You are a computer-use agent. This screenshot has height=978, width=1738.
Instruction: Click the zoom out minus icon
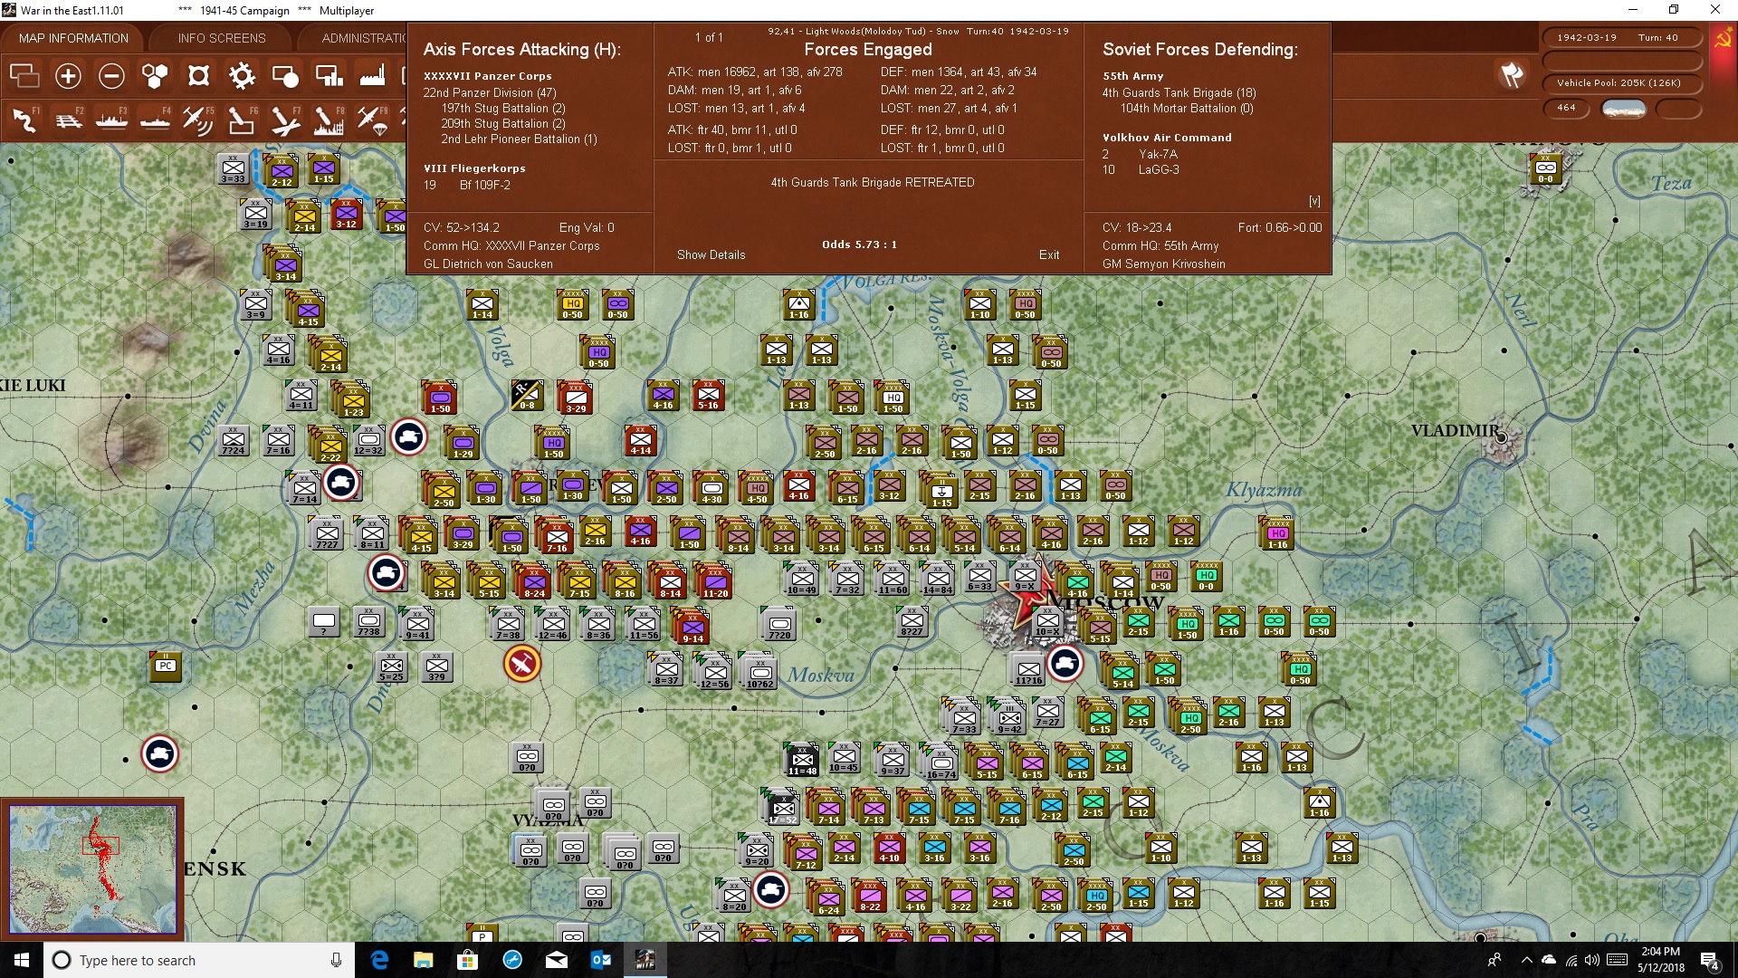[x=111, y=76]
